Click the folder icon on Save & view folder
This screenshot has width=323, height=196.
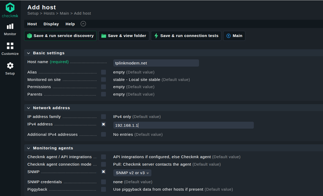(104, 36)
